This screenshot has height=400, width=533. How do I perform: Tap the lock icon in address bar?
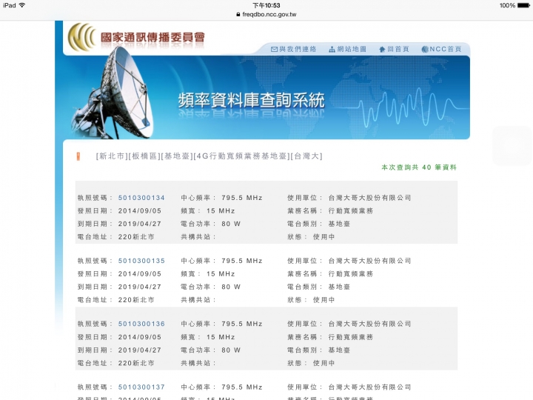pos(238,14)
